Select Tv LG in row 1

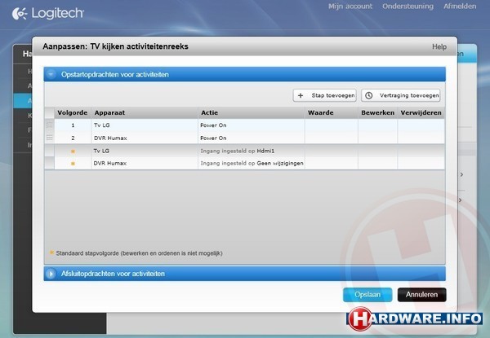click(x=101, y=125)
